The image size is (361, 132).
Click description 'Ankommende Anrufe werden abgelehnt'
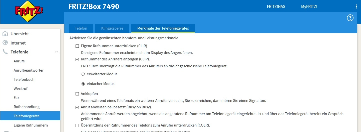(212, 116)
